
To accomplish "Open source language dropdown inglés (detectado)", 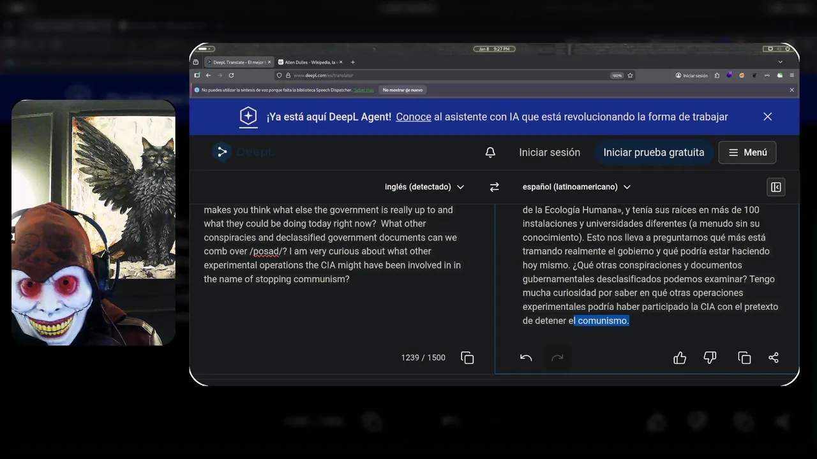I will [x=424, y=187].
